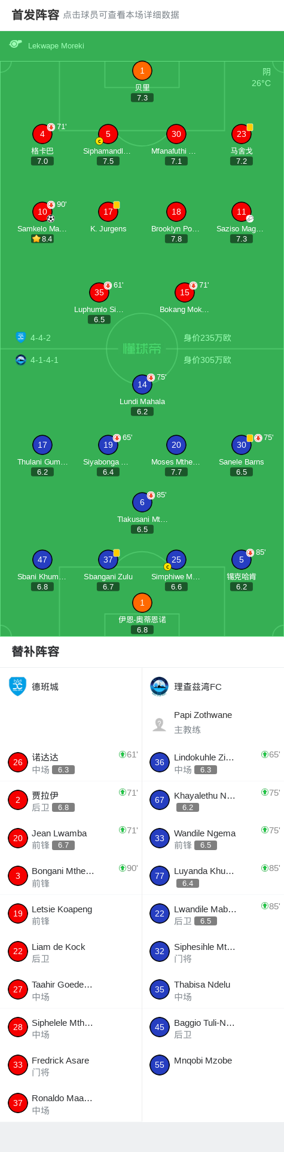Click Brooklyn Po… 7.8 rating badge
Viewport: 284px width, 1152px height.
176,239
